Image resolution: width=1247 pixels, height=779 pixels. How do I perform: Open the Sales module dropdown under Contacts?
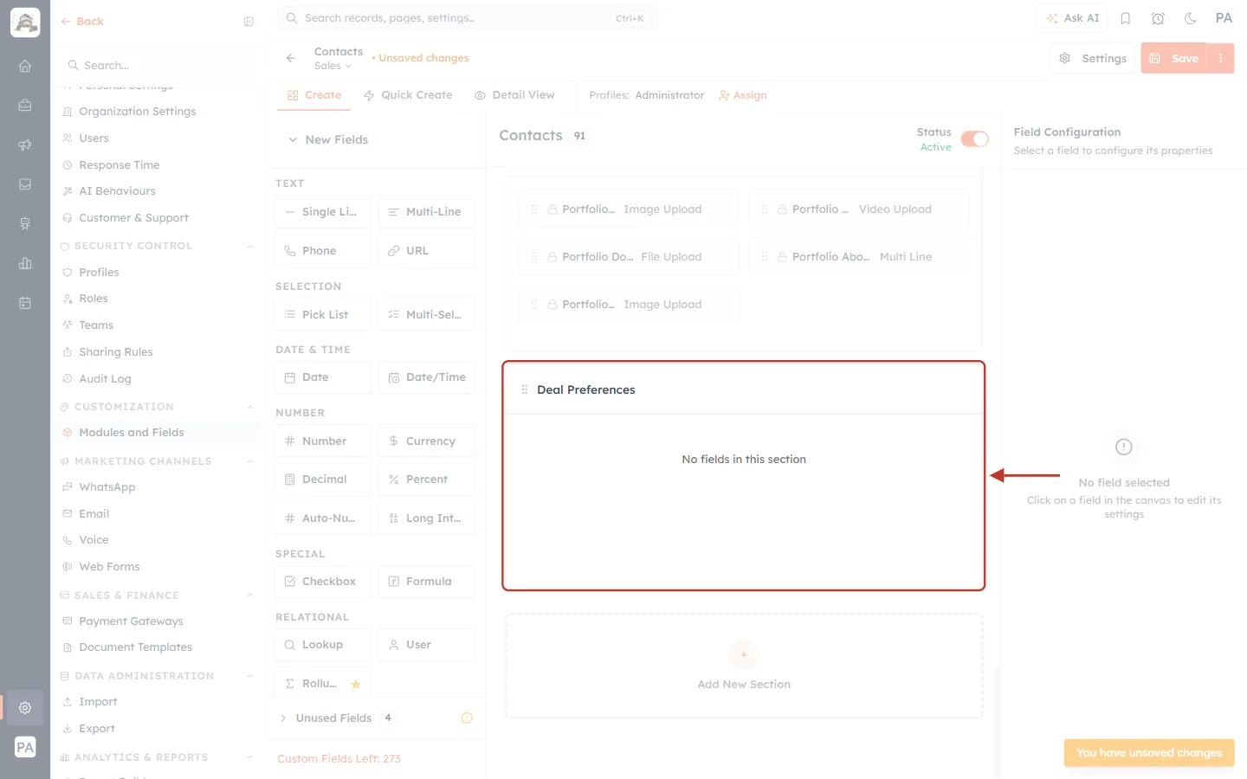[x=333, y=66]
